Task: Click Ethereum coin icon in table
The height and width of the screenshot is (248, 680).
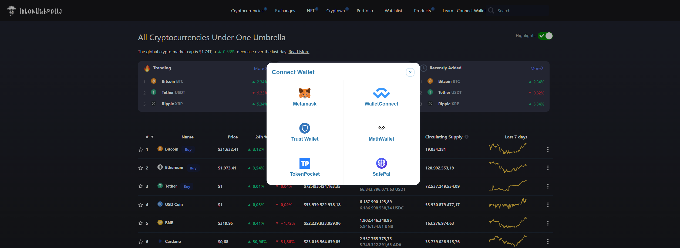Action: [160, 167]
